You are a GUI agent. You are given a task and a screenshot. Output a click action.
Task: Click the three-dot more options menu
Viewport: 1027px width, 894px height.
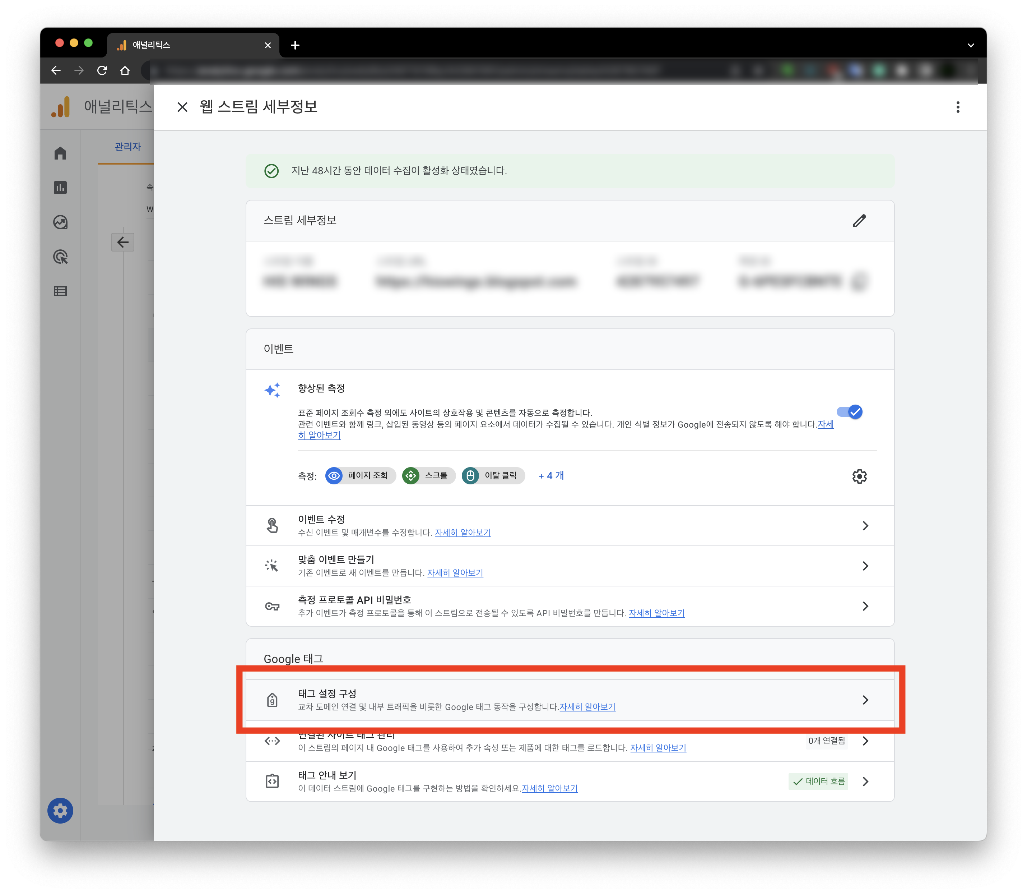[x=957, y=107]
